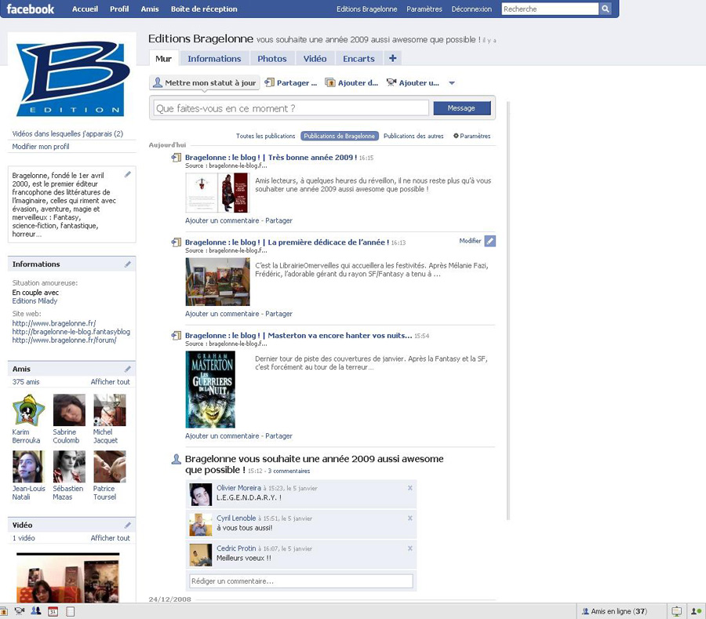Select the Mur tab
Viewport: 706px width, 619px height.
pos(163,59)
